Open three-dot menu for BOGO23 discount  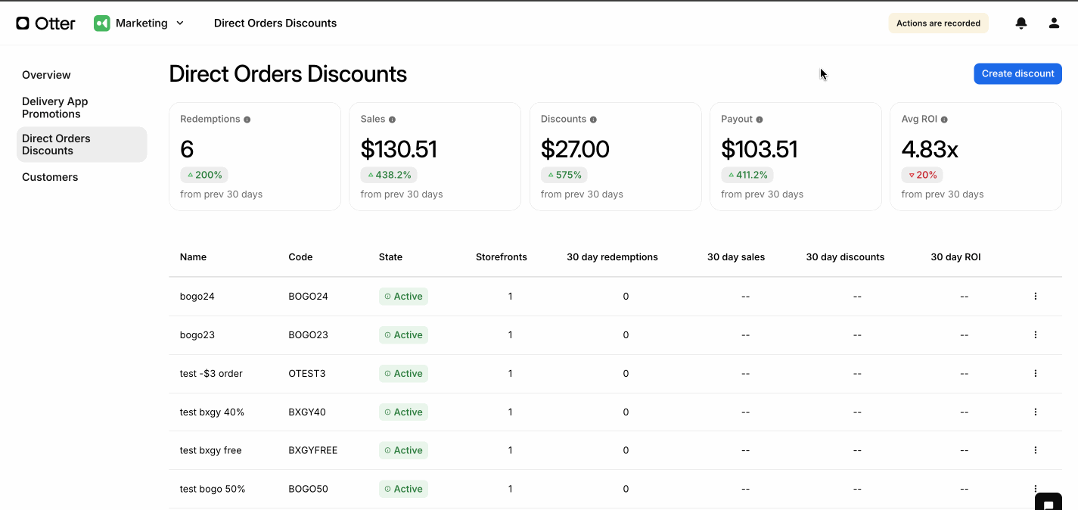click(x=1036, y=334)
